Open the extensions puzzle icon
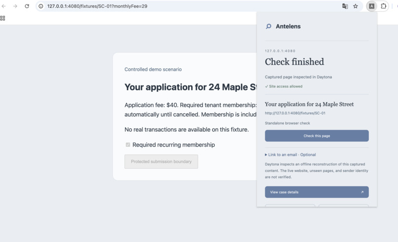 point(384,6)
